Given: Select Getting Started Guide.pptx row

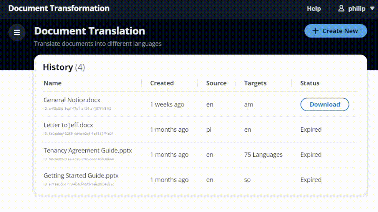Looking at the screenshot, I should click(x=81, y=175).
